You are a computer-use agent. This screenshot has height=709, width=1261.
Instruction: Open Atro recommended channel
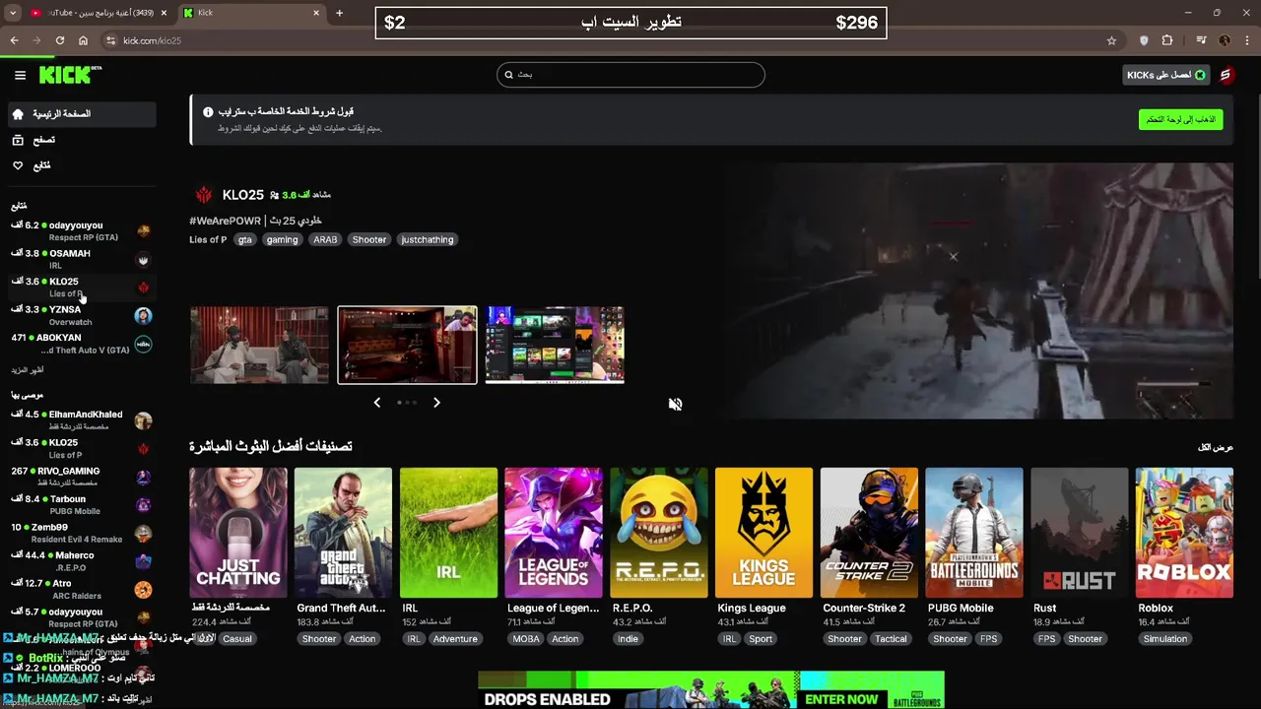(83, 589)
